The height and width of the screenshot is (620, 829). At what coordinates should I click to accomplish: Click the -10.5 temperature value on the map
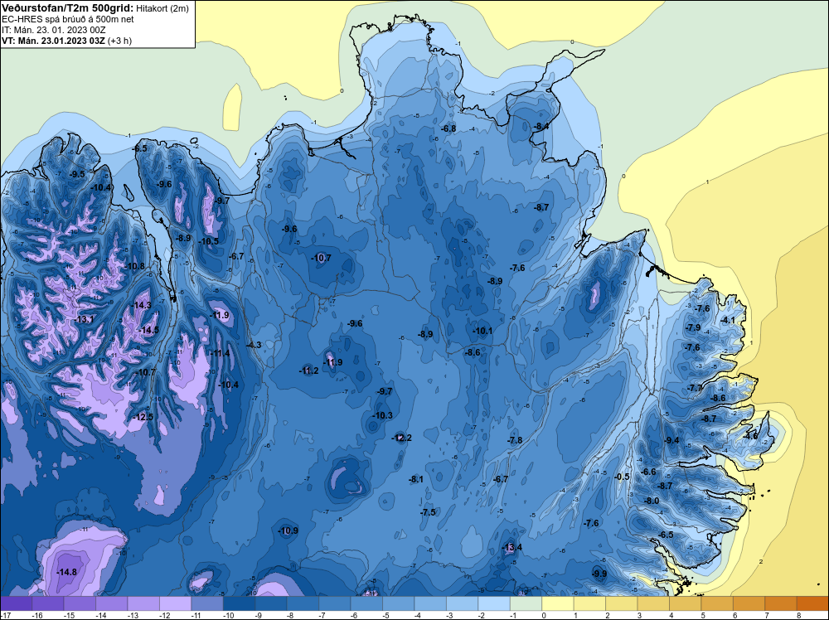(x=208, y=241)
